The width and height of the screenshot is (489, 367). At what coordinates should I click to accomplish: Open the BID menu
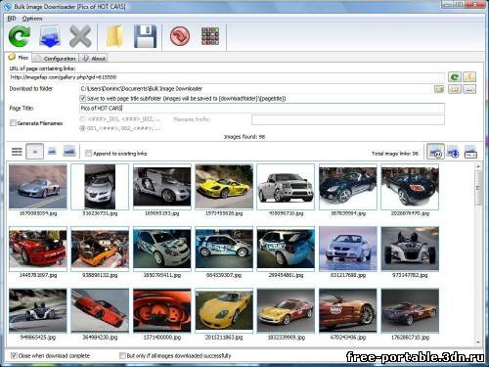tap(12, 19)
